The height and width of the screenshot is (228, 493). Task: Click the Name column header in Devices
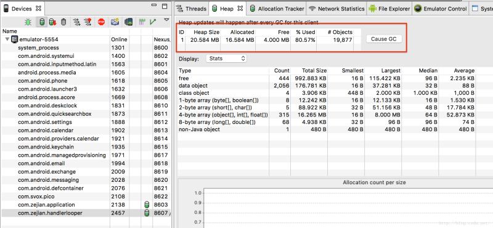[x=55, y=31]
